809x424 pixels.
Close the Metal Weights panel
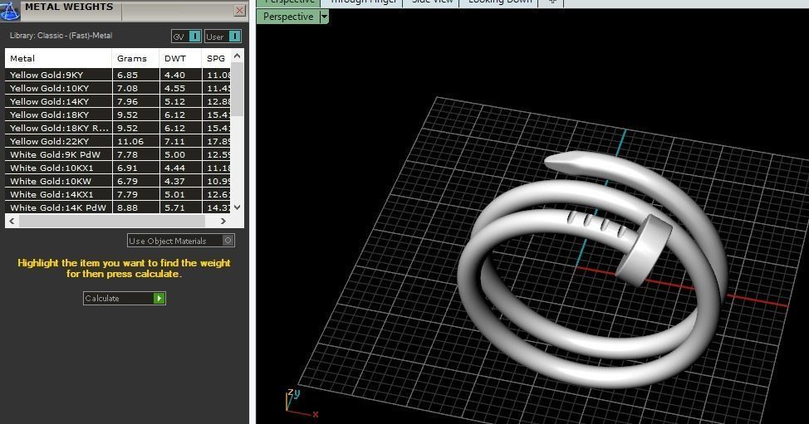[239, 10]
